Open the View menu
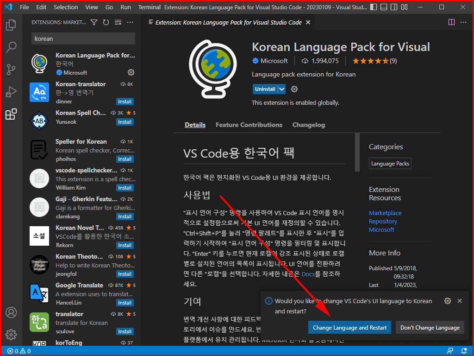This screenshot has height=356, width=474. pyautogui.click(x=92, y=7)
